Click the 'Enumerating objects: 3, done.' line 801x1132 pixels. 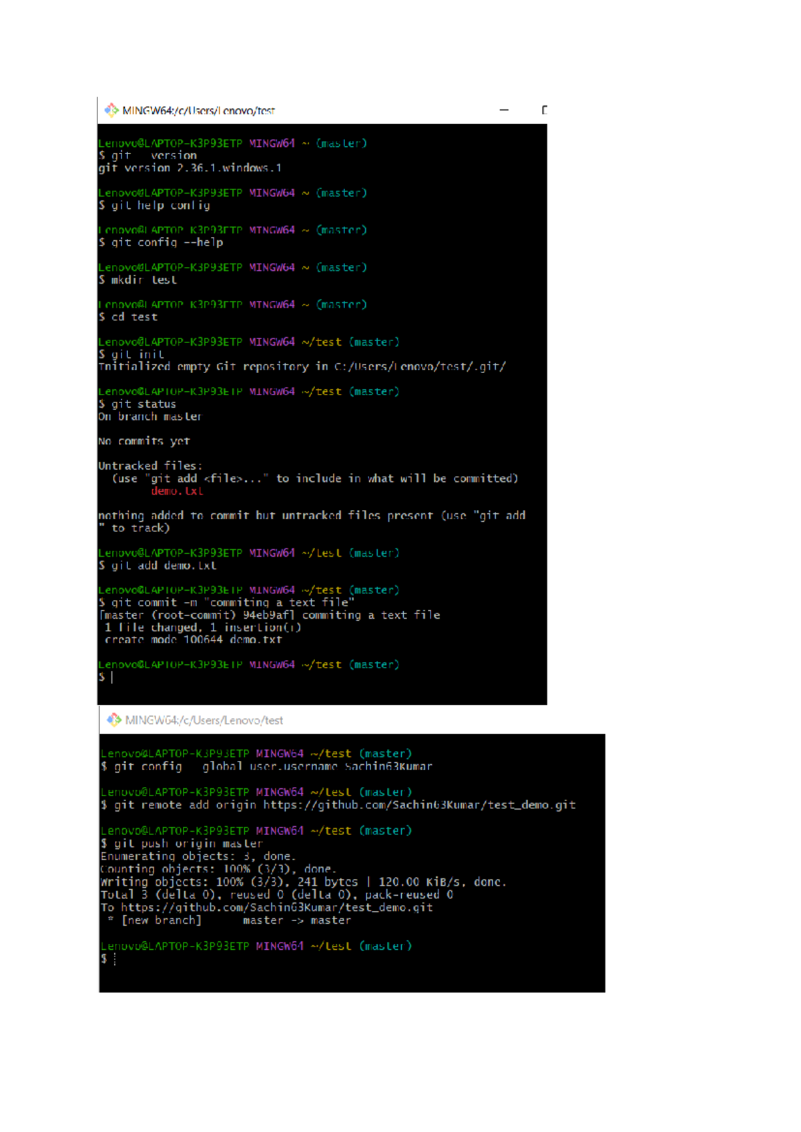(198, 856)
